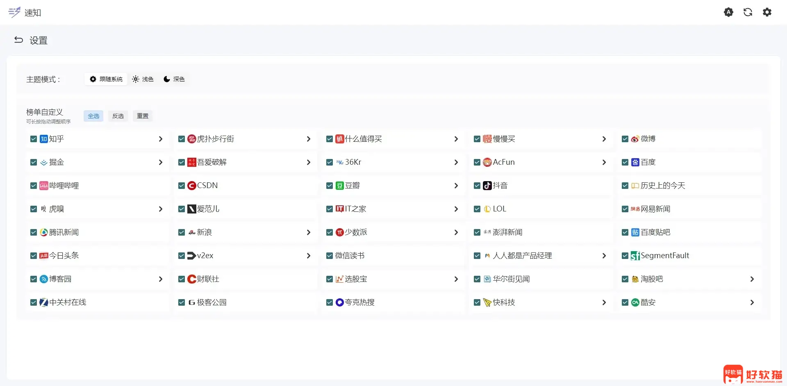Toggle the 华尔街见闻 checkbox
This screenshot has height=386, width=787.
coord(477,279)
